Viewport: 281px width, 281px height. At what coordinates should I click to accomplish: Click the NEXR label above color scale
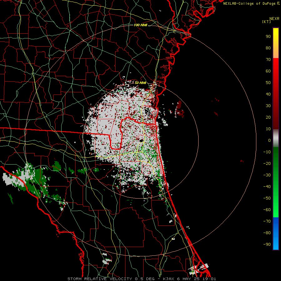tap(274, 19)
